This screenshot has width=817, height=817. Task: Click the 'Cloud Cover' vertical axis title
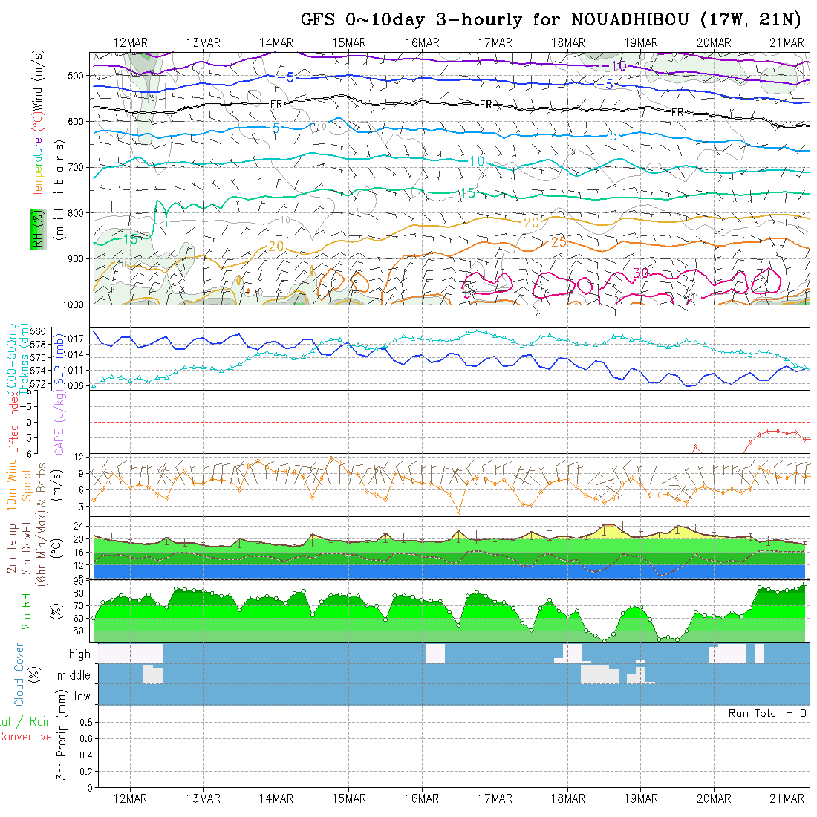[x=19, y=674]
